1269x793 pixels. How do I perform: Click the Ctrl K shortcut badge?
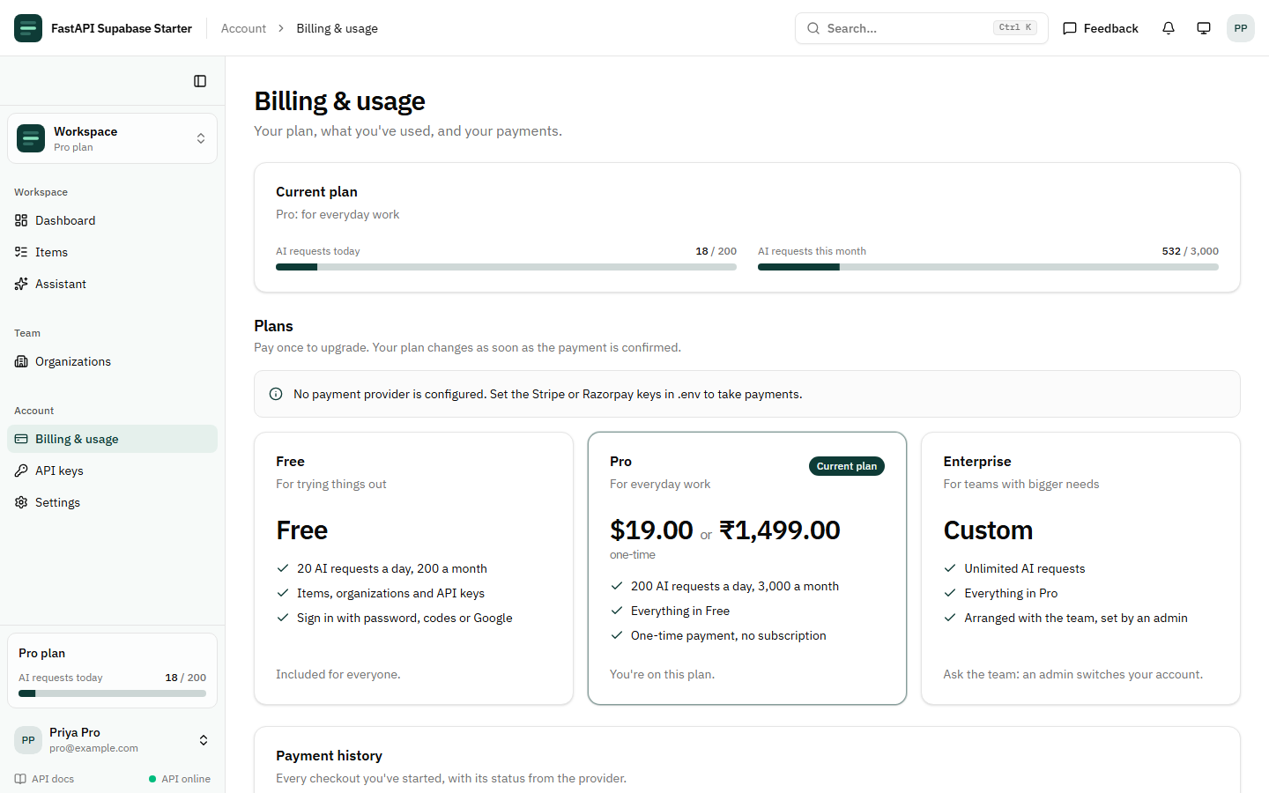click(x=1015, y=27)
